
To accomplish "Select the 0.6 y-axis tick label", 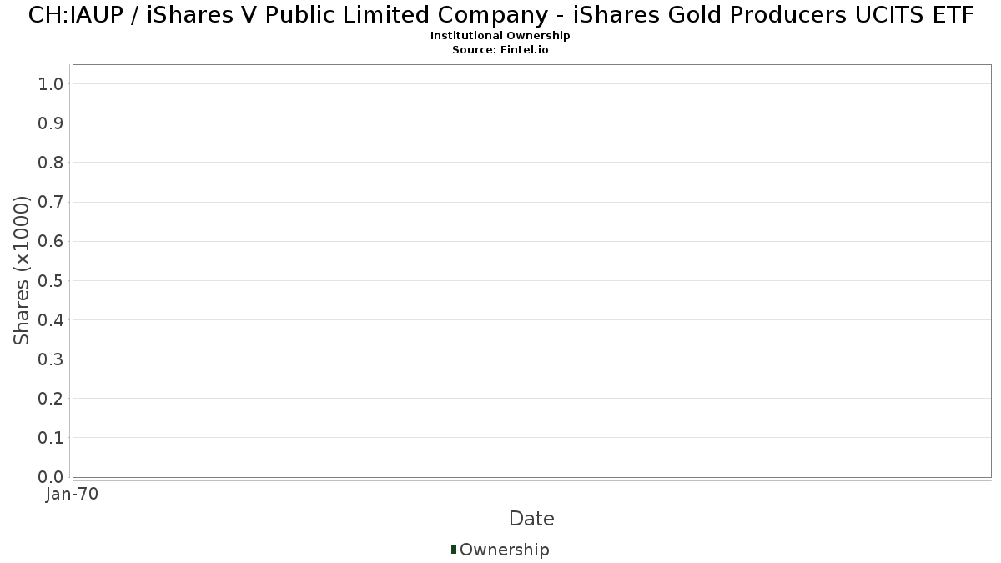I will [50, 241].
